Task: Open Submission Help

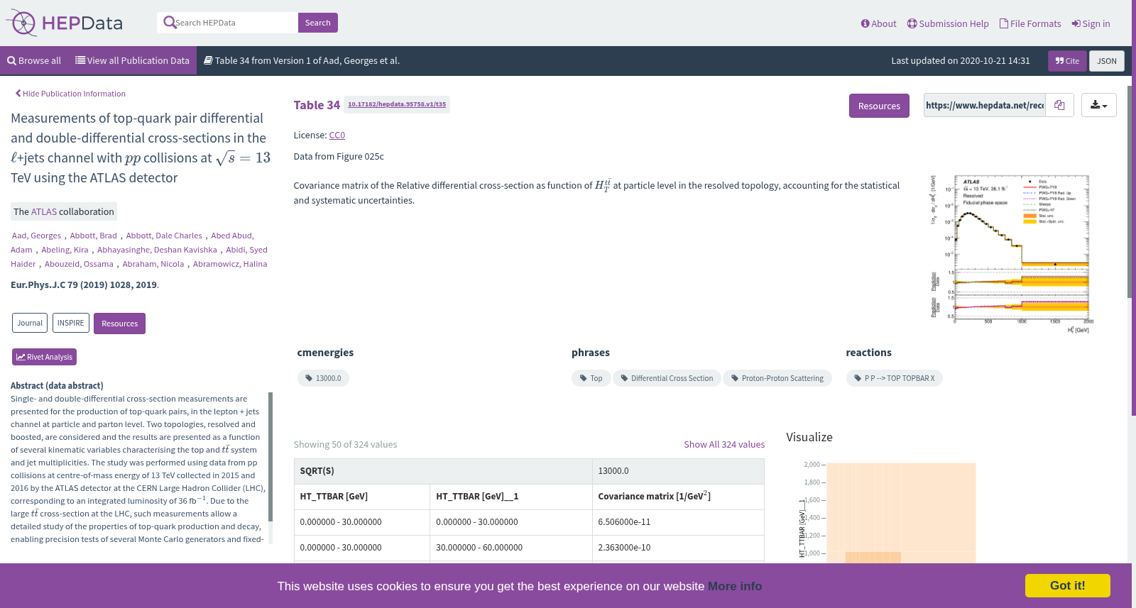Action: click(948, 23)
